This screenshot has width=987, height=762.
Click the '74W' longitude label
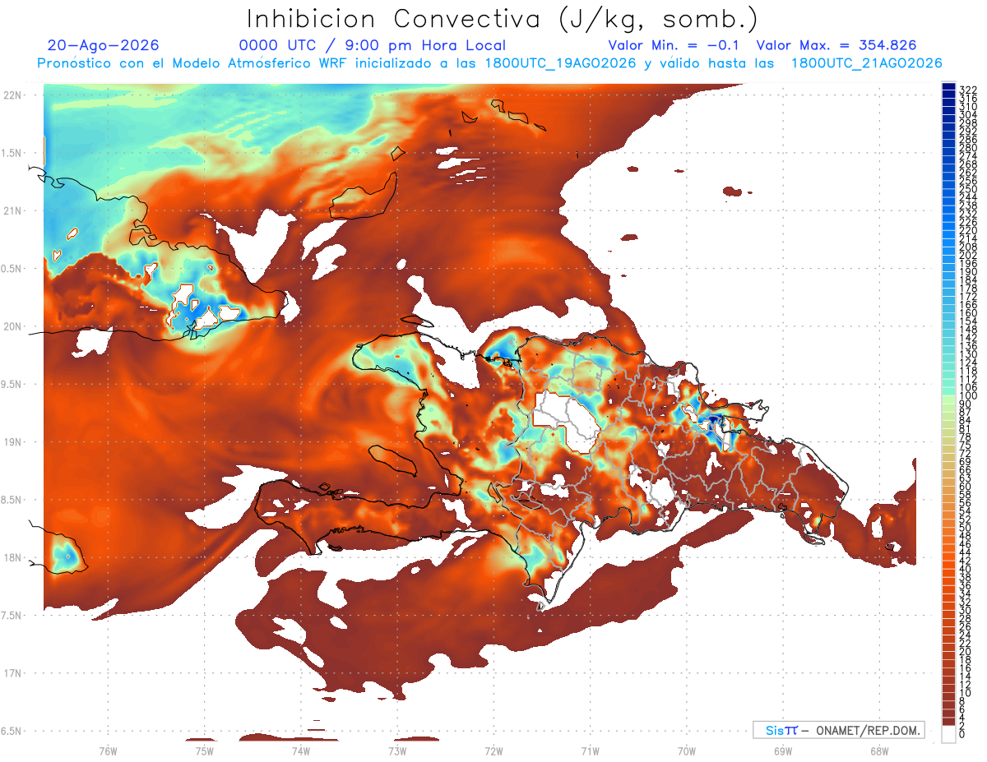coord(300,750)
